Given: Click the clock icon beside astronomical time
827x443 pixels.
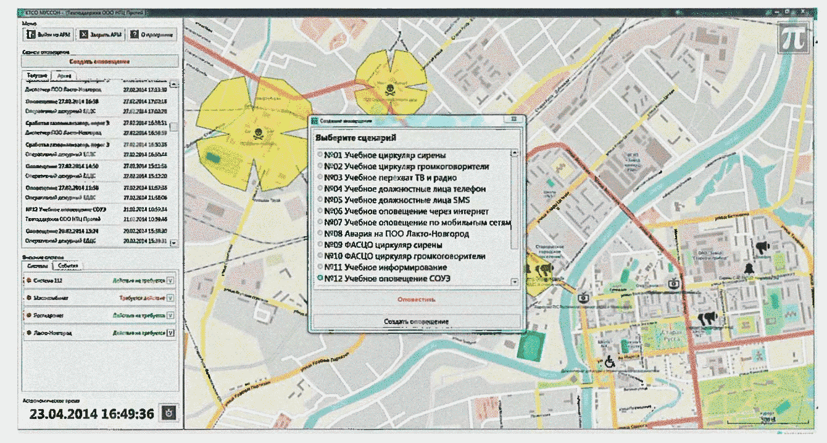Looking at the screenshot, I should (x=168, y=413).
